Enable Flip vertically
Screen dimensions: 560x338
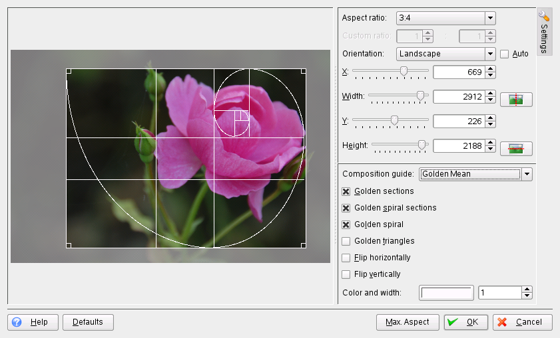(x=346, y=275)
